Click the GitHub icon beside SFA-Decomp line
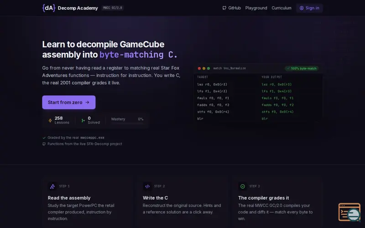 (44, 144)
